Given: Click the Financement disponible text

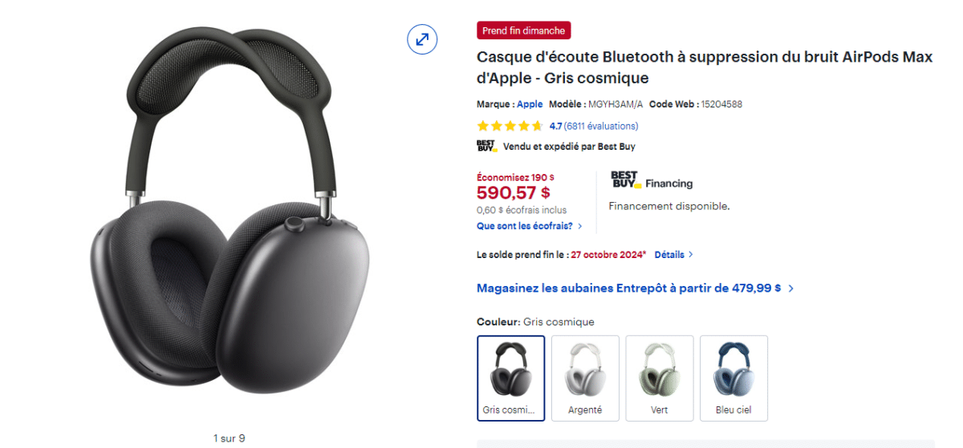Looking at the screenshot, I should tap(669, 206).
